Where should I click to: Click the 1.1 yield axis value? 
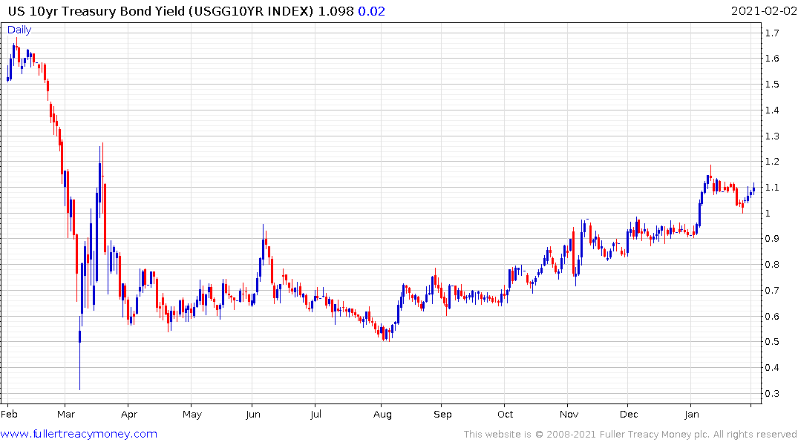[x=772, y=187]
